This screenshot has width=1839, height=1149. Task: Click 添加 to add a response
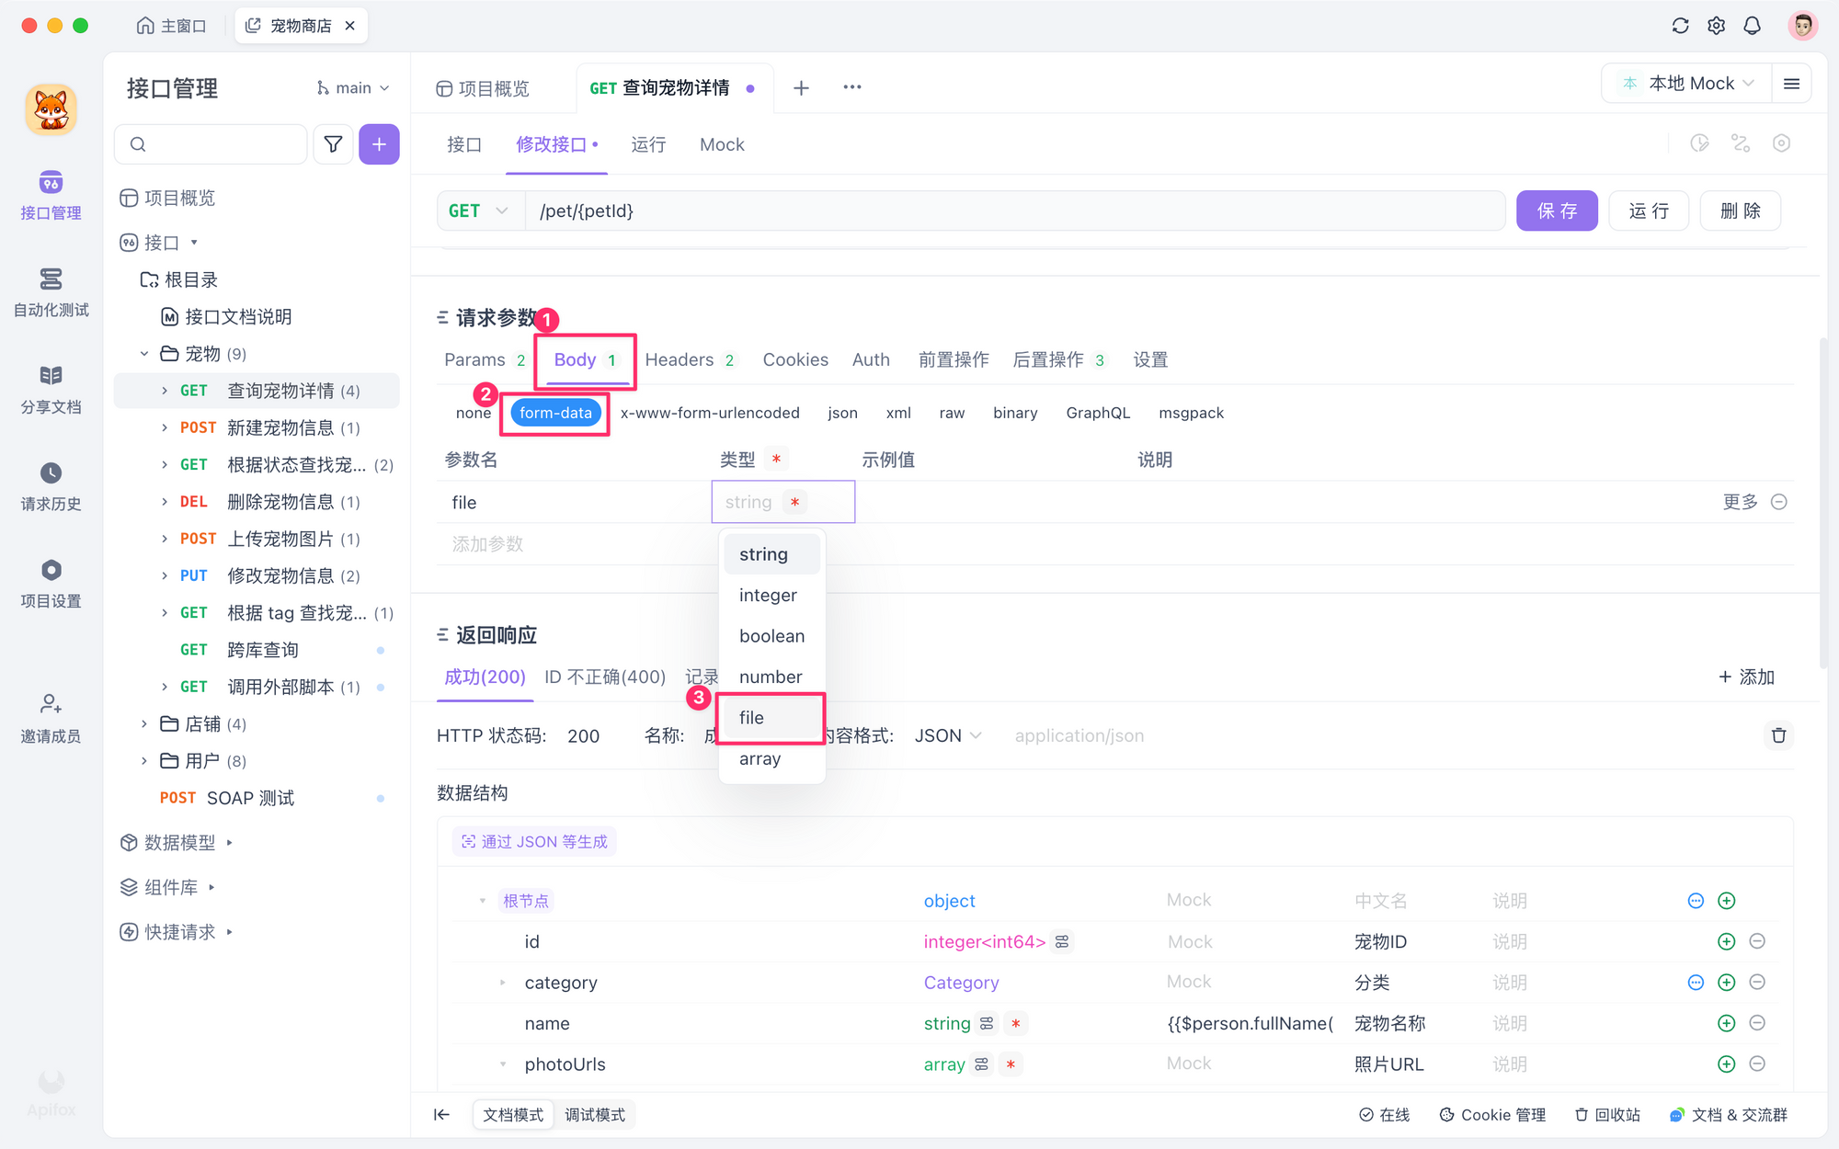pyautogui.click(x=1746, y=677)
